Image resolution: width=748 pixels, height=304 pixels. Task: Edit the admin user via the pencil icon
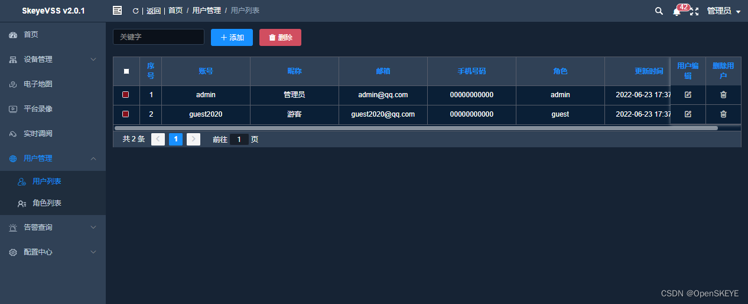click(x=688, y=95)
